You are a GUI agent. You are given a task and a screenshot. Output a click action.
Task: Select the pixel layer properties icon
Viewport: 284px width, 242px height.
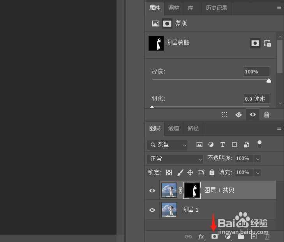[155, 23]
